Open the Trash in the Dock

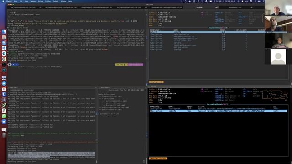tap(4, 135)
